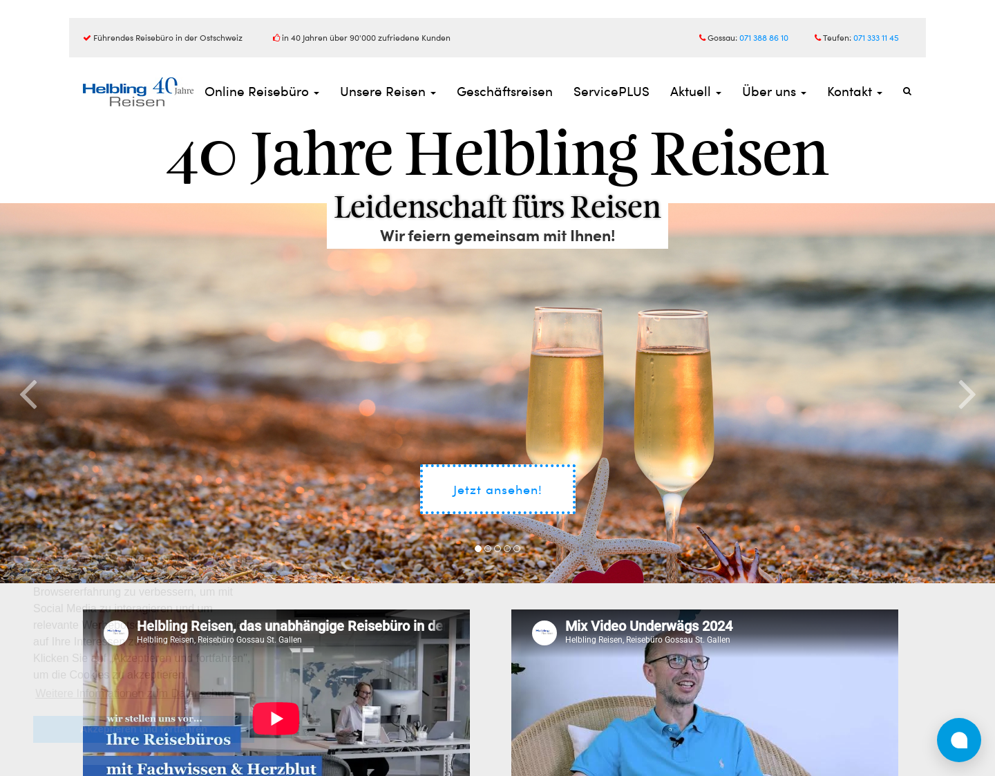Open the Geschäftsreisen page
Image resolution: width=995 pixels, height=776 pixels.
coord(504,92)
